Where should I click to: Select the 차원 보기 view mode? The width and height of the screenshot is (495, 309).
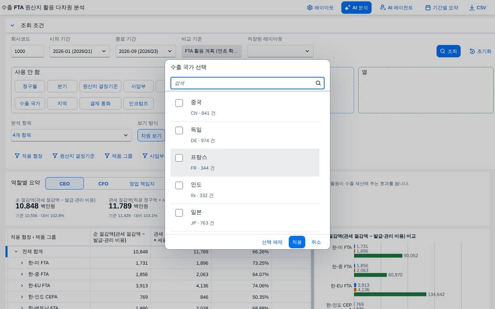(x=151, y=135)
